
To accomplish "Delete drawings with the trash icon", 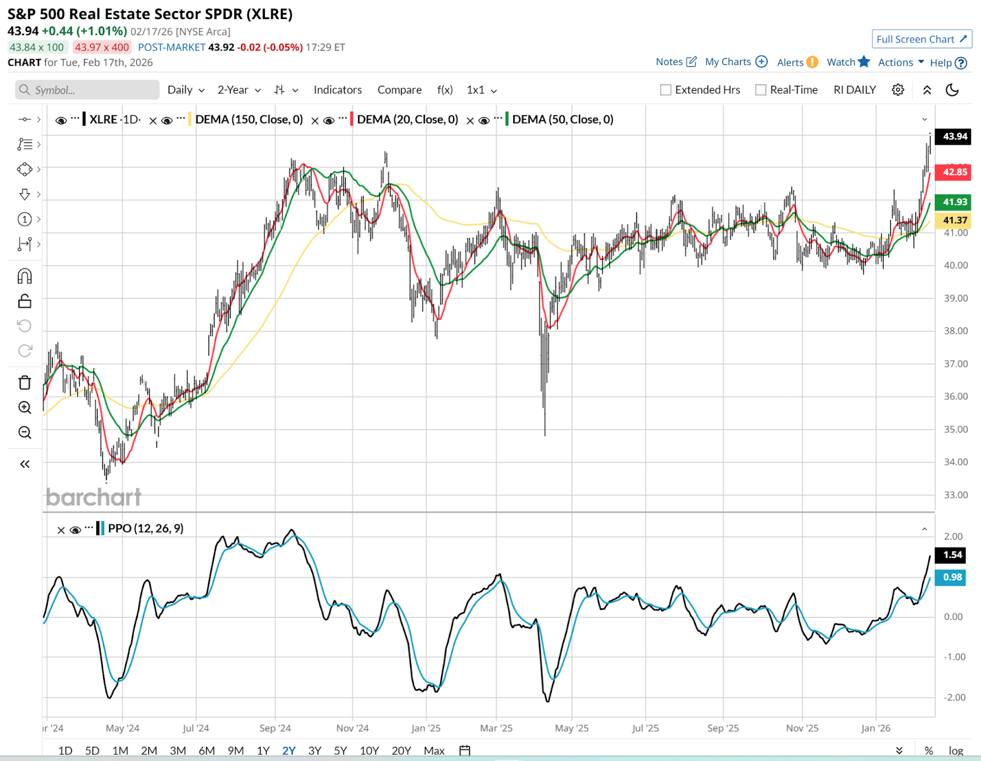I will point(25,383).
